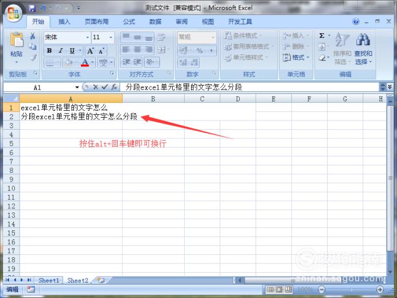397x298 pixels.
Task: Open 格式 cells format menu
Action: [x=295, y=57]
